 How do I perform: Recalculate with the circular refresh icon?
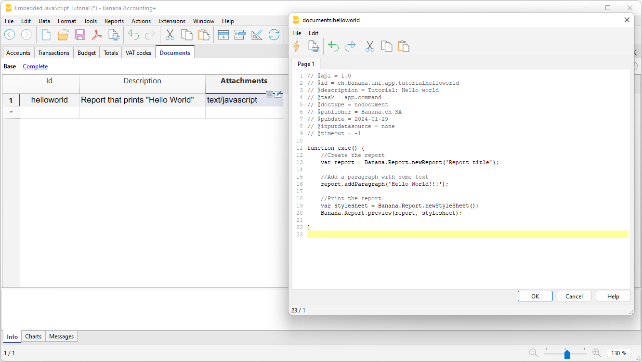274,34
